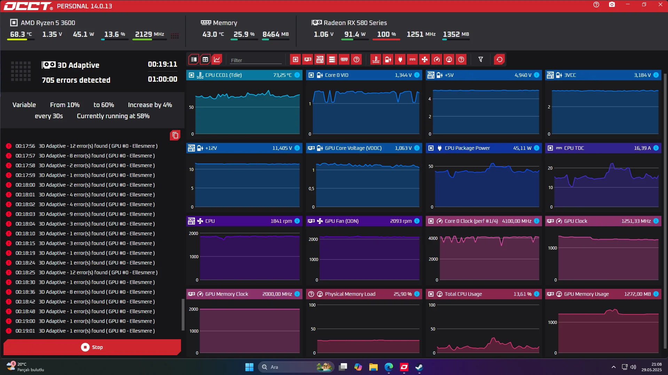Open info for 3VCC graph
Screen dimensions: 668x375
pyautogui.click(x=656, y=75)
